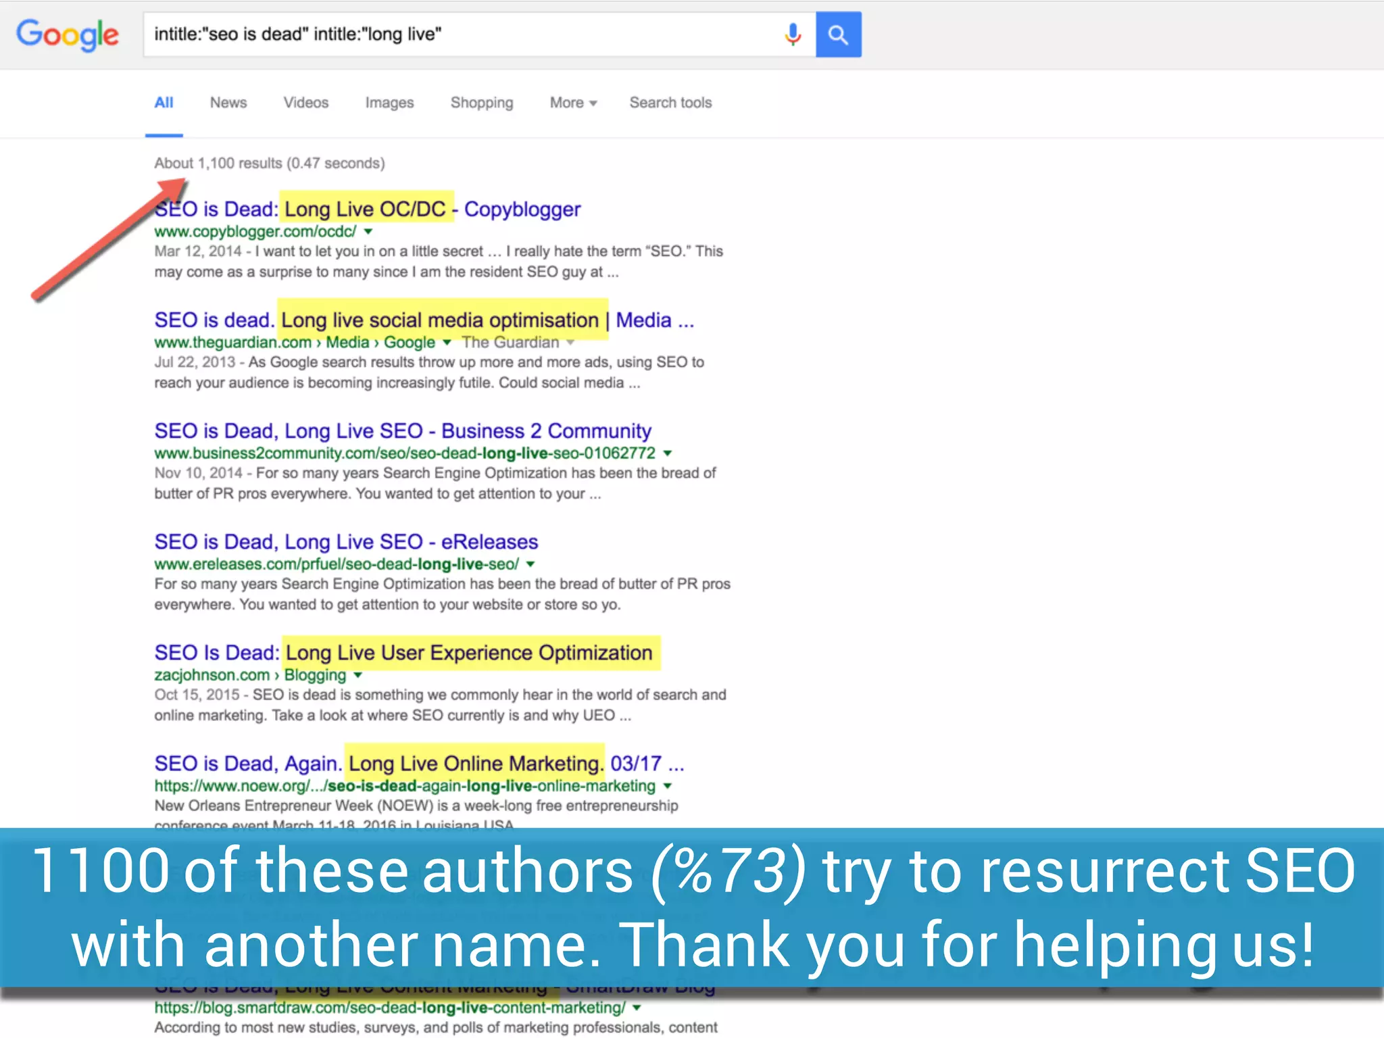Click the blog.smartdraw.com URL text
The width and height of the screenshot is (1384, 1038).
pos(390,1007)
